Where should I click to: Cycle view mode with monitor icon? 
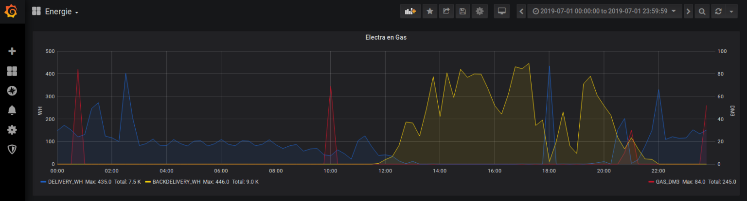coord(501,11)
